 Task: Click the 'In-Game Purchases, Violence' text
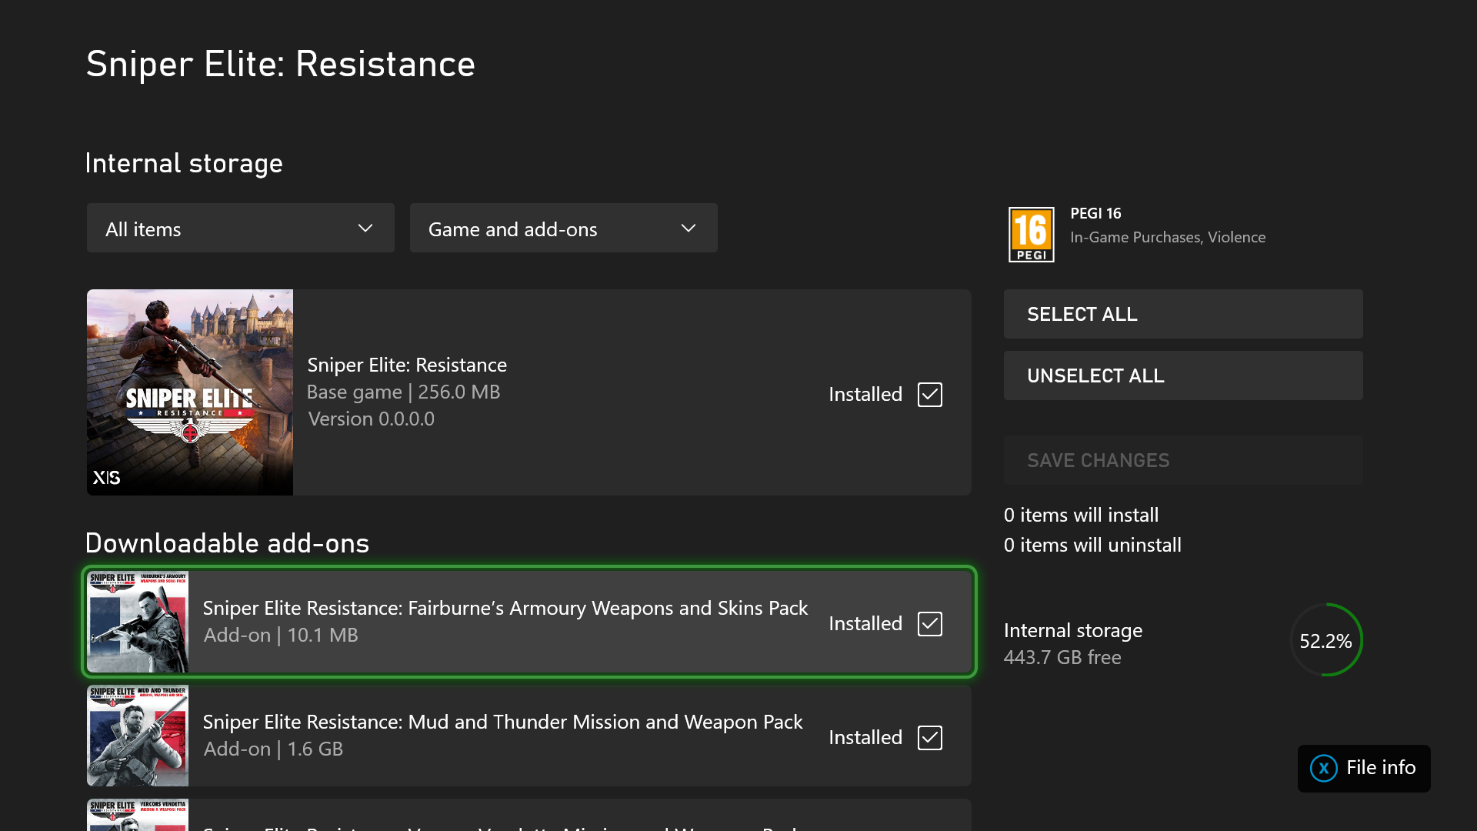coord(1168,237)
